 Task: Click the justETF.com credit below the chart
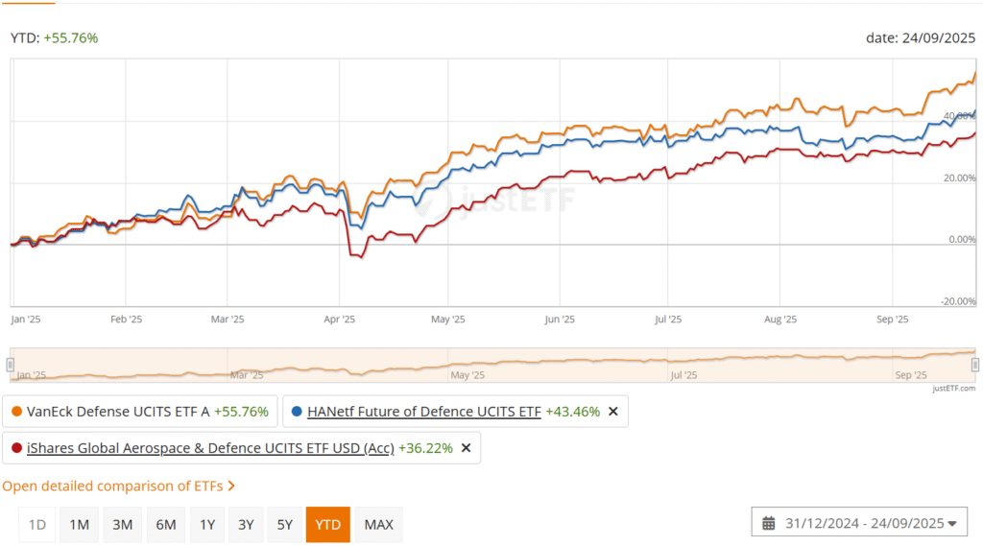pos(953,389)
